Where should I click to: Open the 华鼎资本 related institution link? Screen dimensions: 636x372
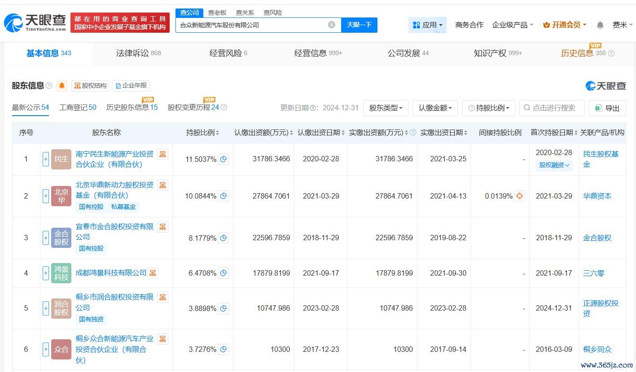597,196
